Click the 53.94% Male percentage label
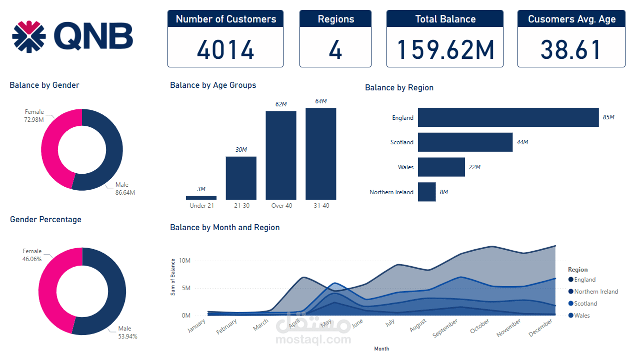Viewport: 627px width, 353px height. (x=127, y=337)
